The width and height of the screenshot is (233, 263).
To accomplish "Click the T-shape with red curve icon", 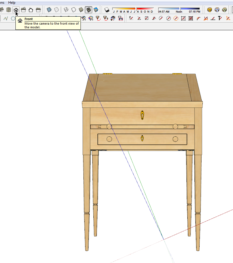I will tap(98, 18).
